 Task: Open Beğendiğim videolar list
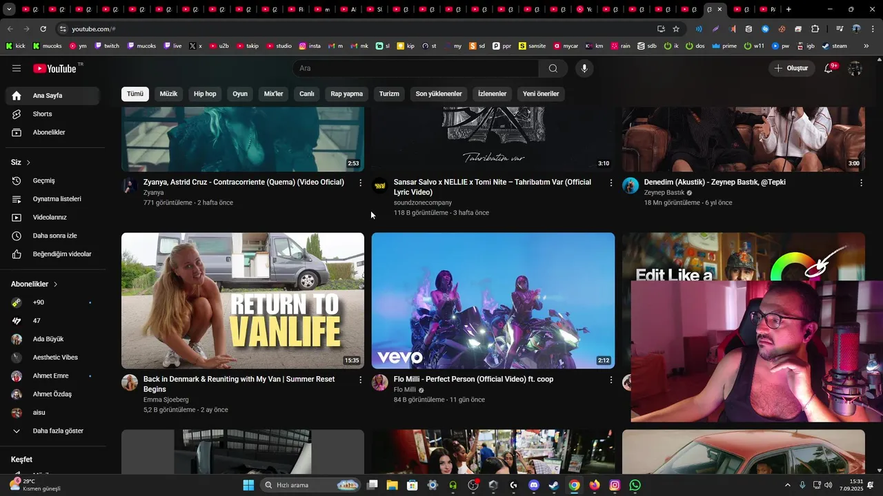(52, 254)
